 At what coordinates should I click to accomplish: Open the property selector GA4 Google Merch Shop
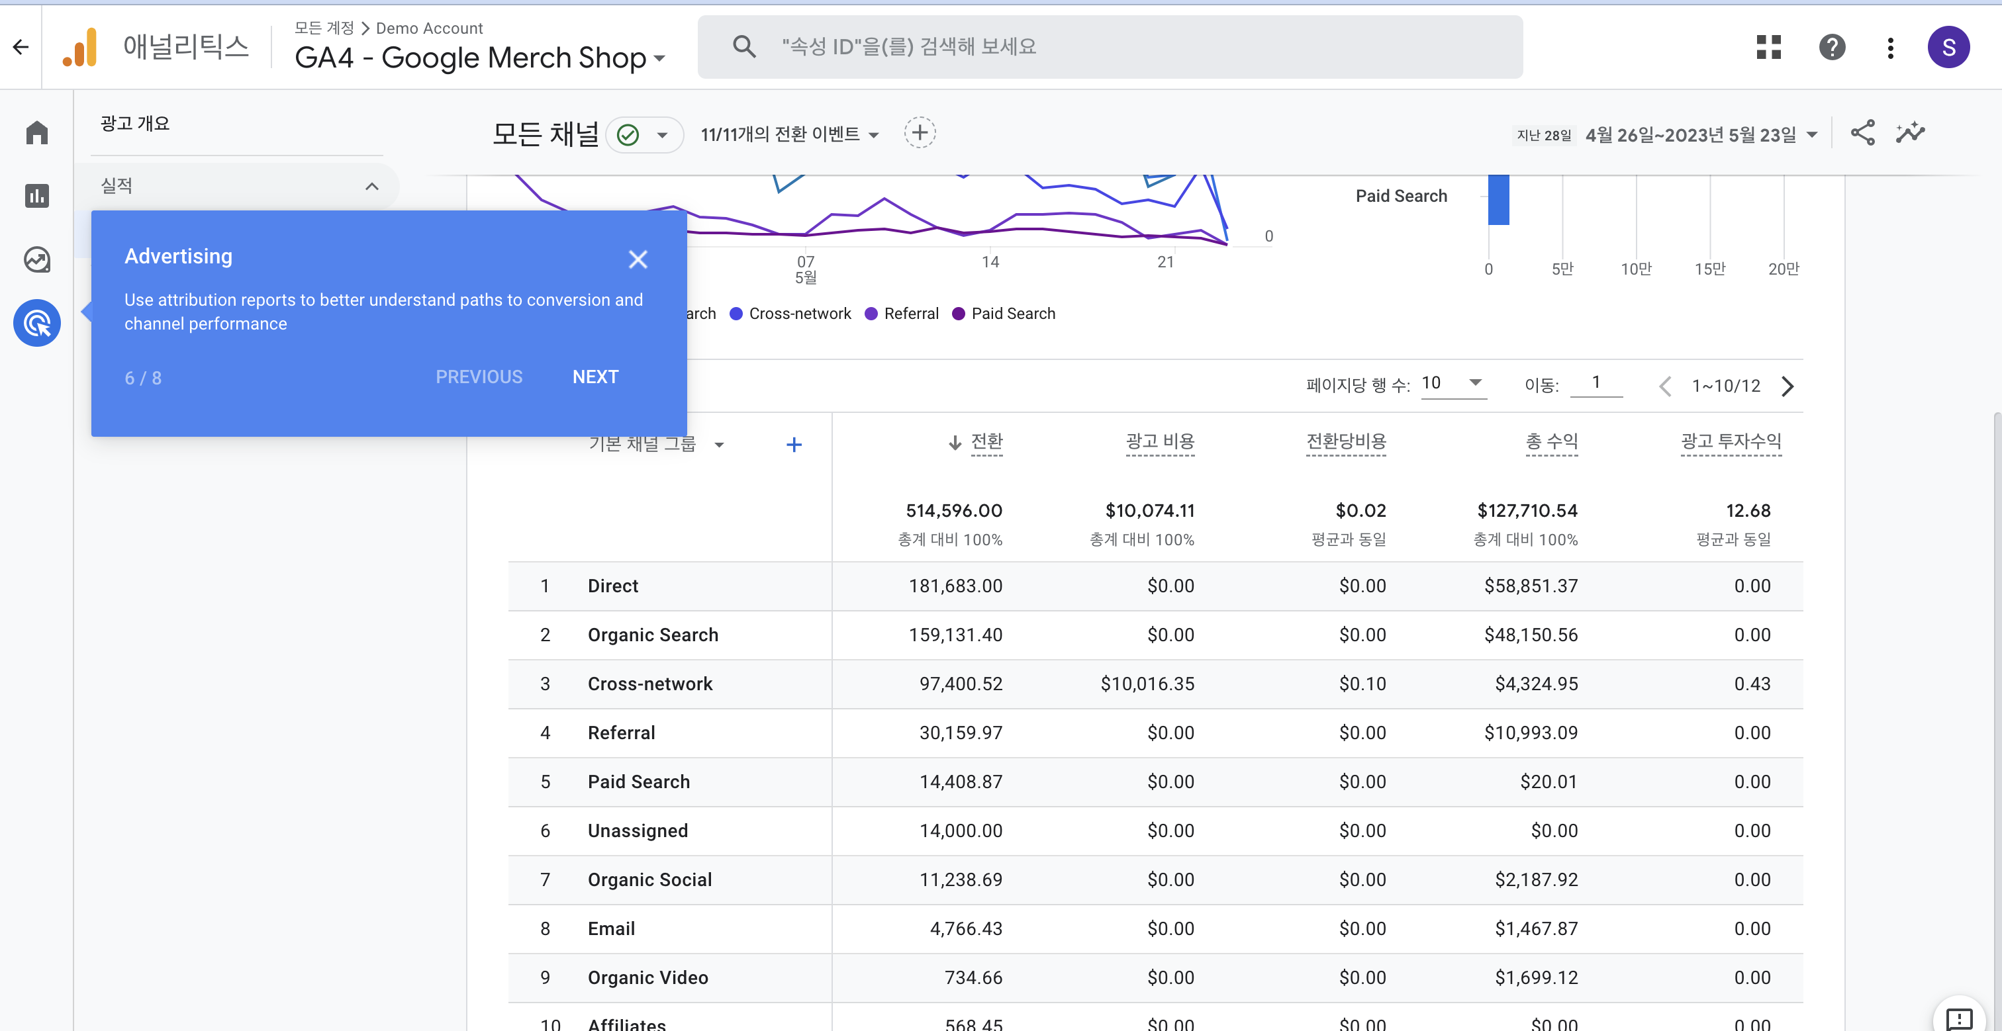[x=479, y=58]
